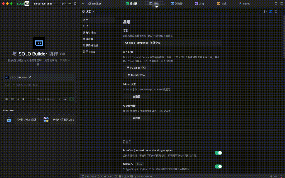The height and width of the screenshot is (178, 285).
Task: Switch to the 文档 tab
Action: [x=199, y=4]
